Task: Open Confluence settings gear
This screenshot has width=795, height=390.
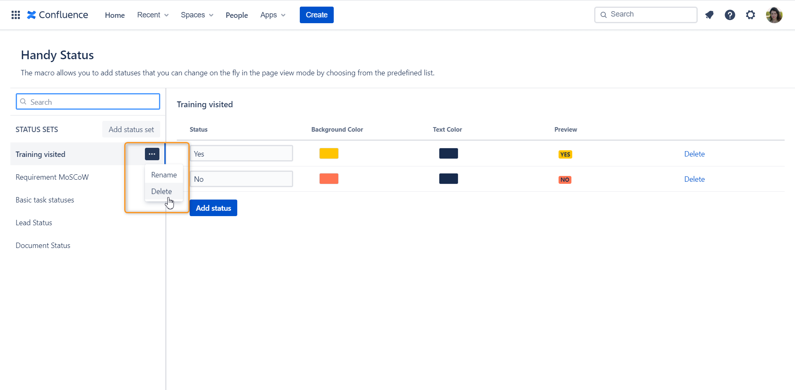Action: coord(750,15)
